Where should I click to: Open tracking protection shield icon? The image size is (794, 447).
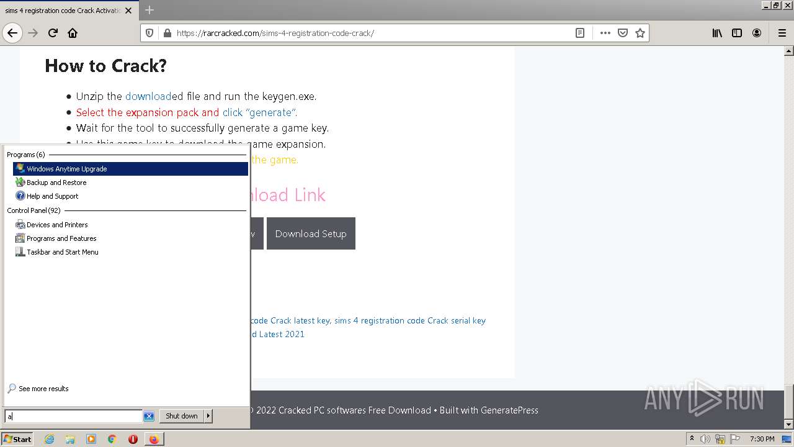[x=149, y=33]
